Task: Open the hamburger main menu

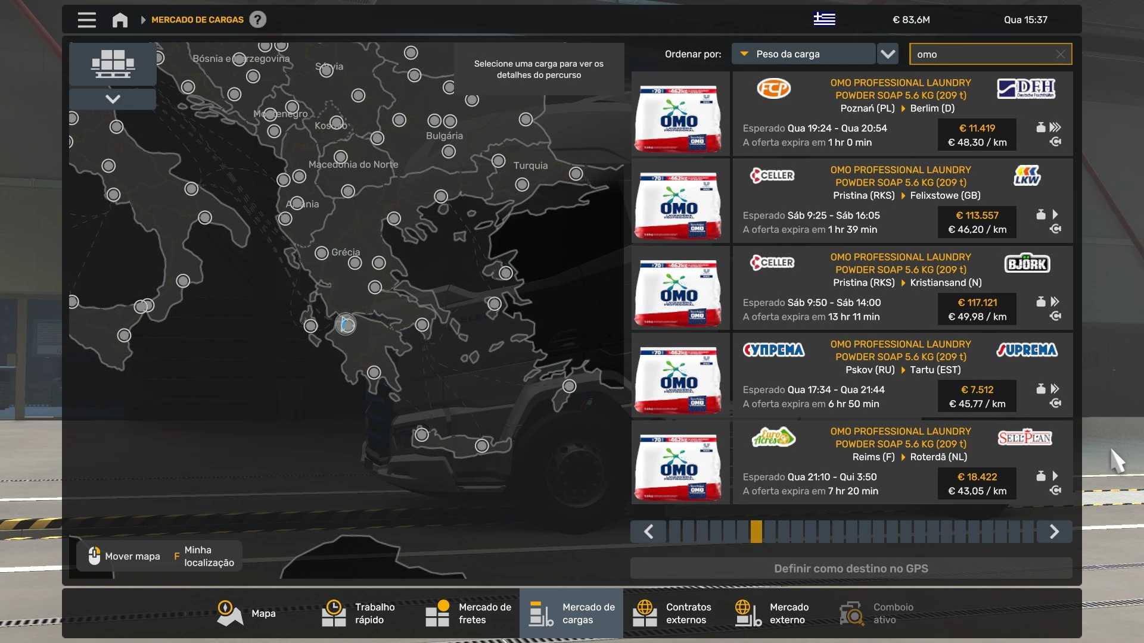Action: coord(86,20)
